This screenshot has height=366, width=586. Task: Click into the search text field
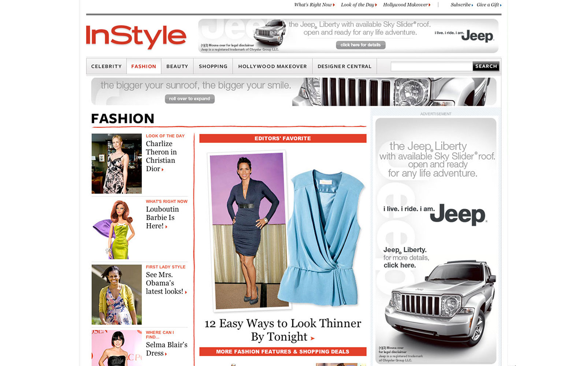(431, 66)
